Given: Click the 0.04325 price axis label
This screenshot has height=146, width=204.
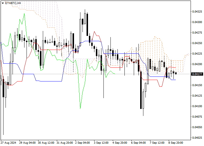Looking at the screenshot, I should click(x=197, y=12).
